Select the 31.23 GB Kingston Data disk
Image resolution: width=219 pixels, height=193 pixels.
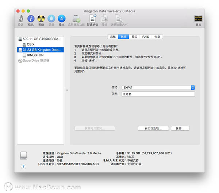(x=41, y=50)
